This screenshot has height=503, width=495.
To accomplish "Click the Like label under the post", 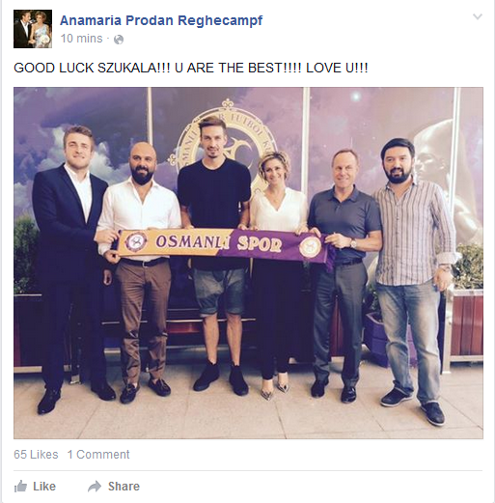I will tap(44, 487).
